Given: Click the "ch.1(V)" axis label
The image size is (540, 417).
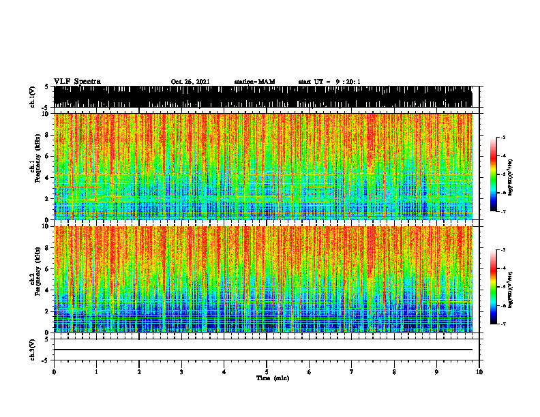Looking at the screenshot, I should (x=33, y=97).
